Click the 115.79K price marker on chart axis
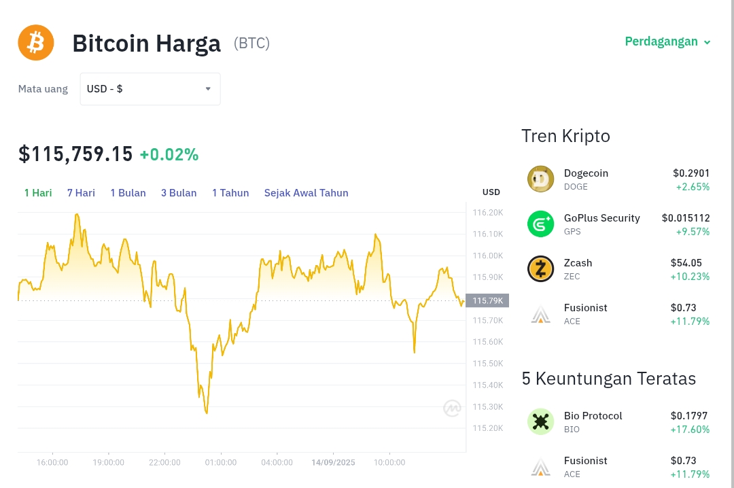The height and width of the screenshot is (488, 734). (487, 300)
